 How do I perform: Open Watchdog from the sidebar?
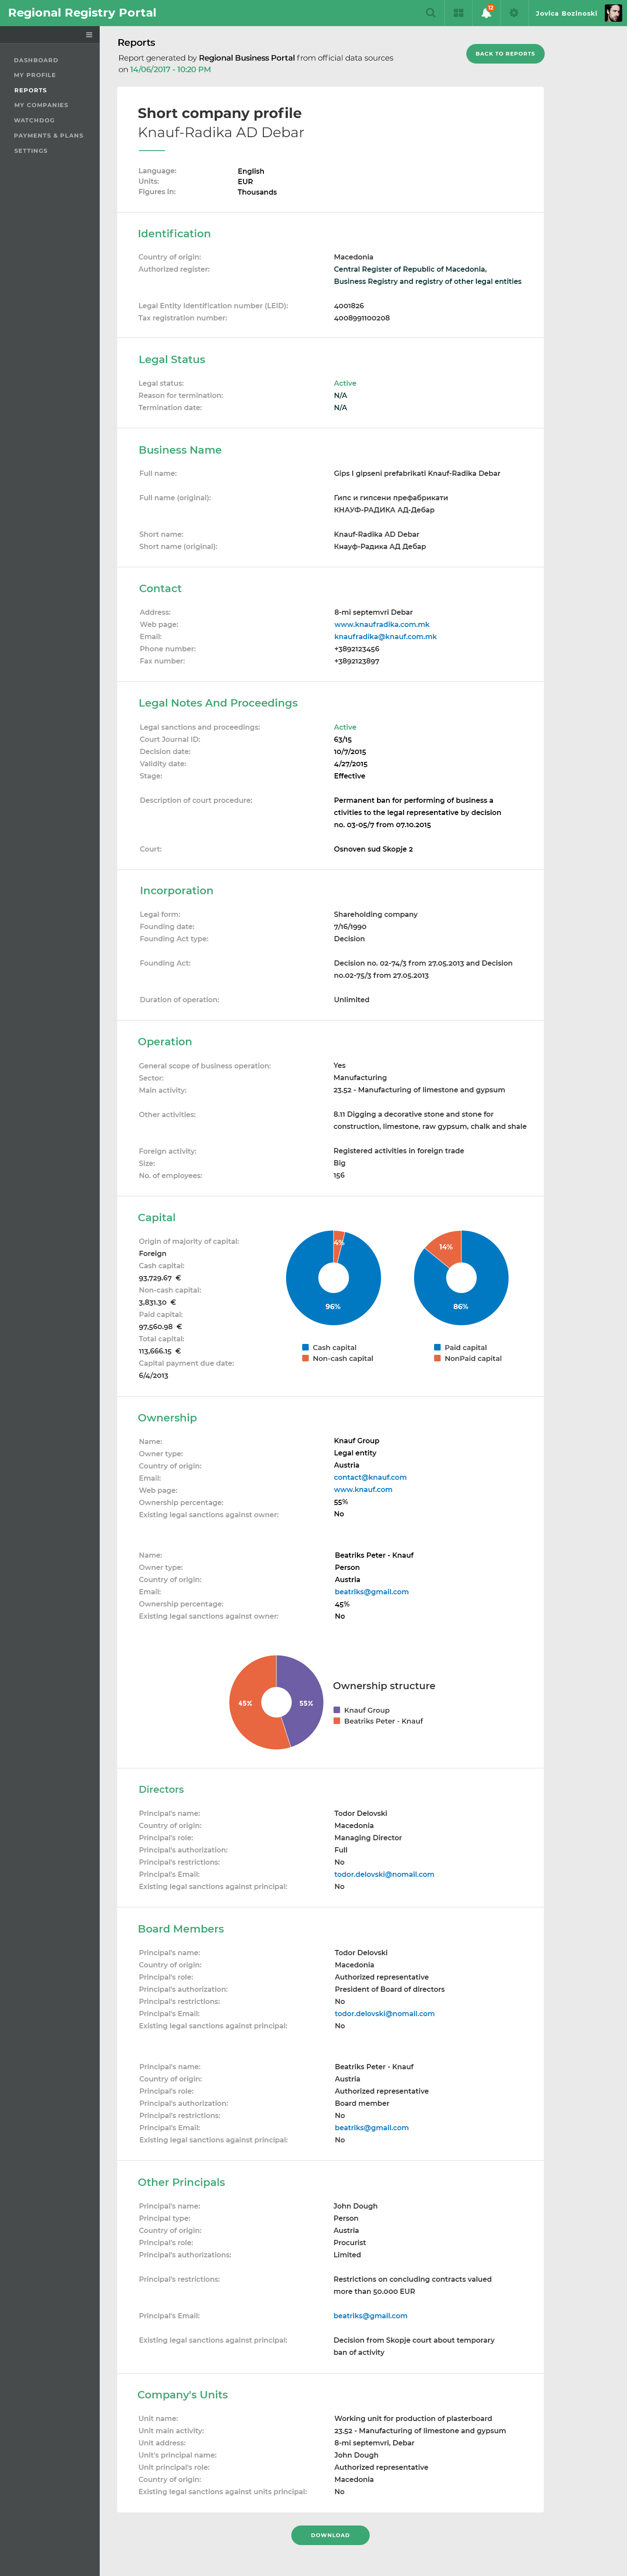click(x=34, y=120)
